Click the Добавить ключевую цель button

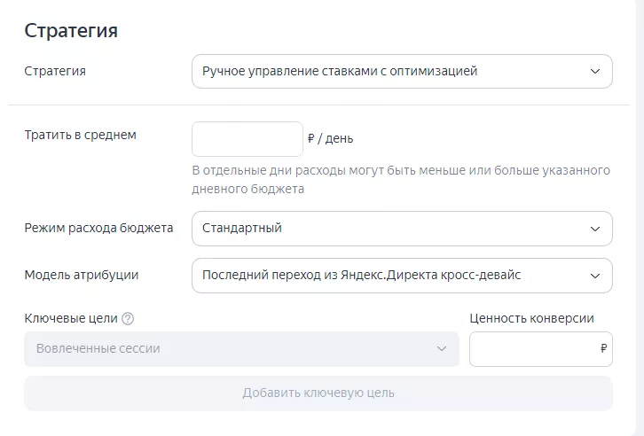(x=318, y=393)
